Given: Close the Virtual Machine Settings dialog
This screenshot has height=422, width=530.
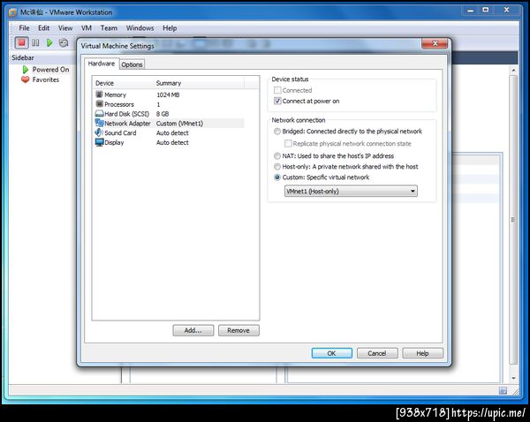Looking at the screenshot, I should [435, 43].
